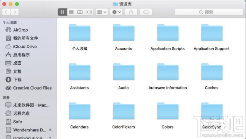Go forward with the right arrow button
This screenshot has height=139, width=246.
coord(15,12)
